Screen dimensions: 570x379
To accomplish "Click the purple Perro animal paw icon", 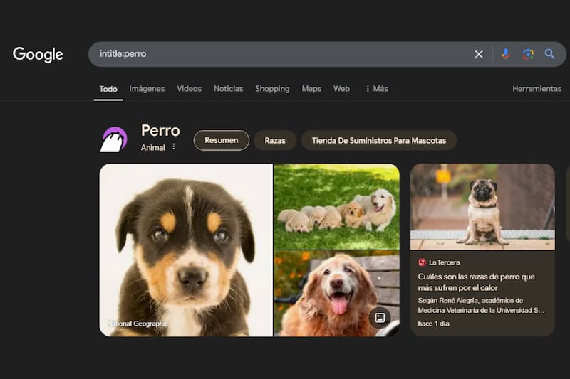I will (x=113, y=139).
